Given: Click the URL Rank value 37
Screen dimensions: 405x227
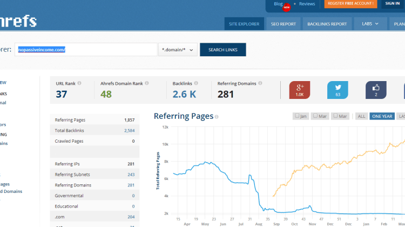Looking at the screenshot, I should [x=62, y=95].
